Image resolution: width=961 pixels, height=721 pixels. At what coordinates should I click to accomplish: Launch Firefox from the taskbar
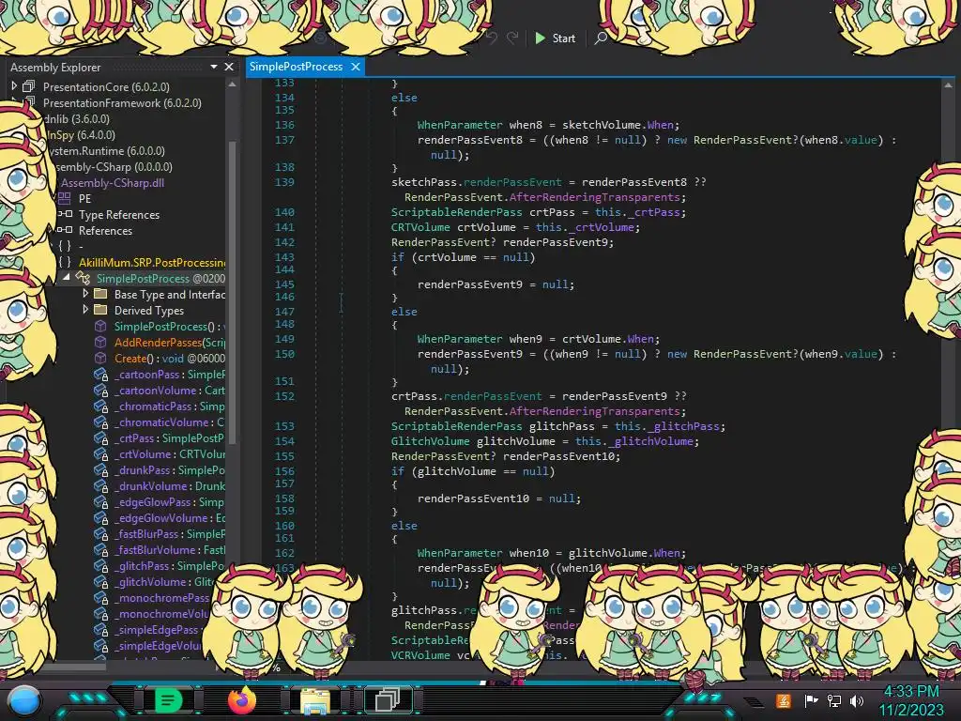click(242, 699)
